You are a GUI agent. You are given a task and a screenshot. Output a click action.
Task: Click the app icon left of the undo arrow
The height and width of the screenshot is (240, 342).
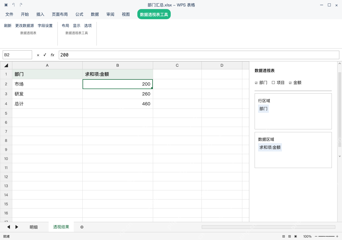pos(6,5)
